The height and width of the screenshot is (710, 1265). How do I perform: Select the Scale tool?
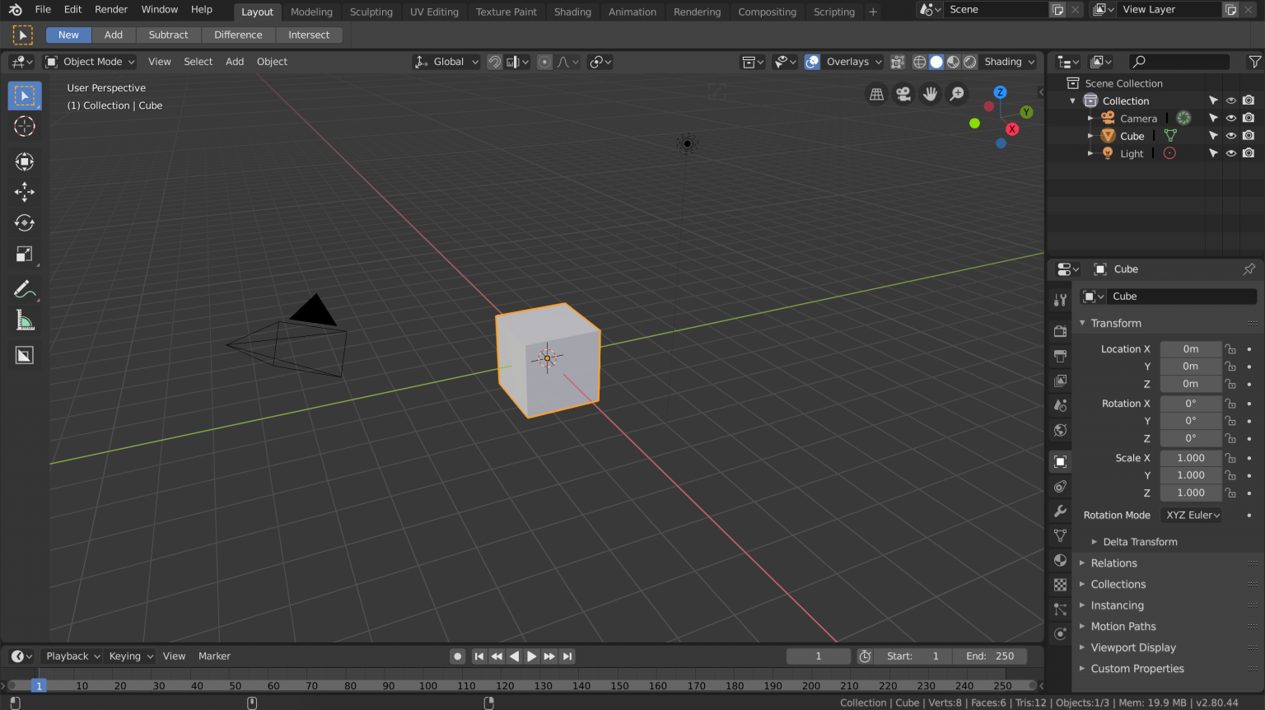coord(25,255)
